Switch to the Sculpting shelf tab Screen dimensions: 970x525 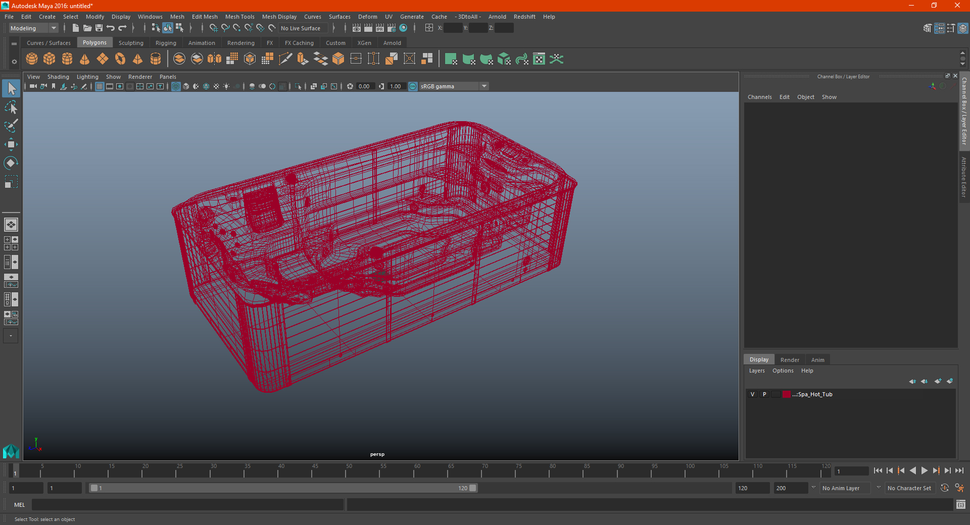[131, 43]
